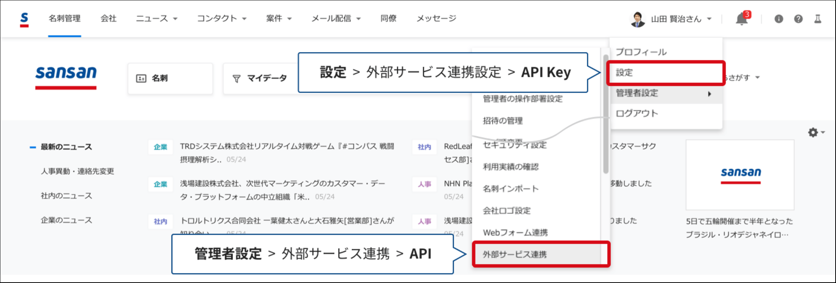Screen dimensions: 836x283
Task: Click the admin submenu vertical scrollbar
Action: point(605,114)
